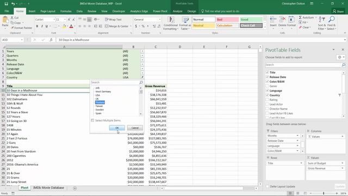This screenshot has width=348, height=196.
Task: Switch to the Design ribbon tab
Action: point(191,11)
